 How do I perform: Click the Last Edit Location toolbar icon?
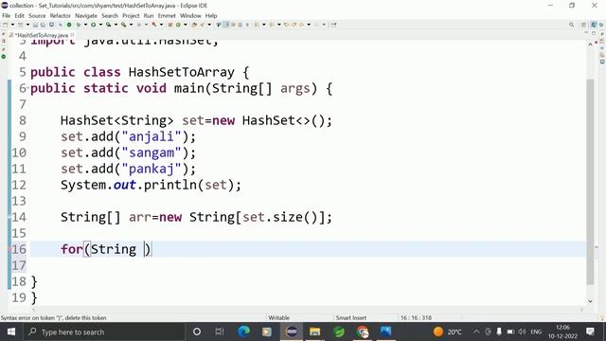pyautogui.click(x=286, y=25)
